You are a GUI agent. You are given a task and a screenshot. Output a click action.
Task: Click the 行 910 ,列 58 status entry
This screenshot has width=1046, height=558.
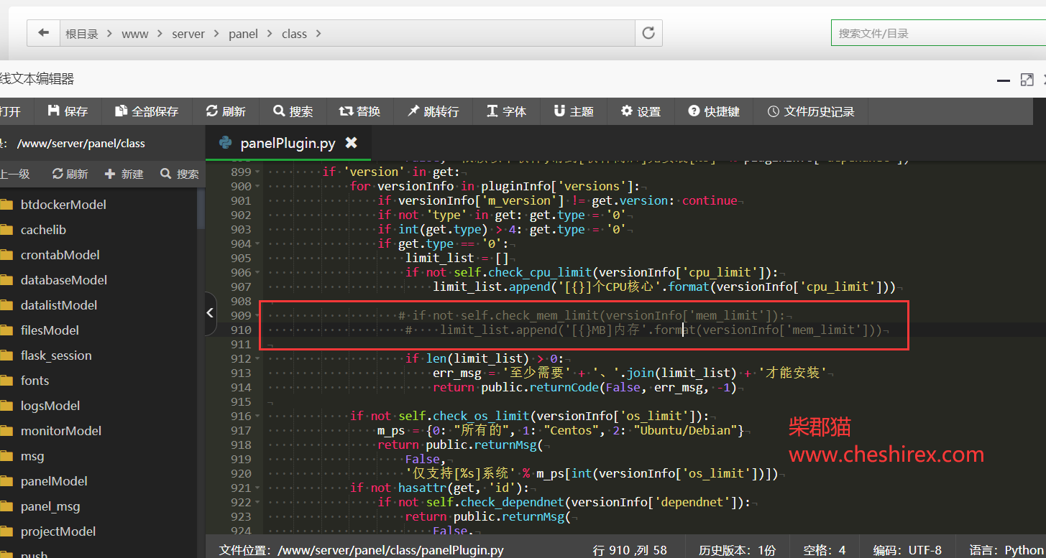click(x=630, y=550)
